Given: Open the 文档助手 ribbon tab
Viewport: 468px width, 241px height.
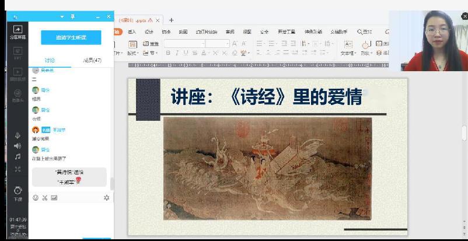Looking at the screenshot, I should click(x=339, y=32).
